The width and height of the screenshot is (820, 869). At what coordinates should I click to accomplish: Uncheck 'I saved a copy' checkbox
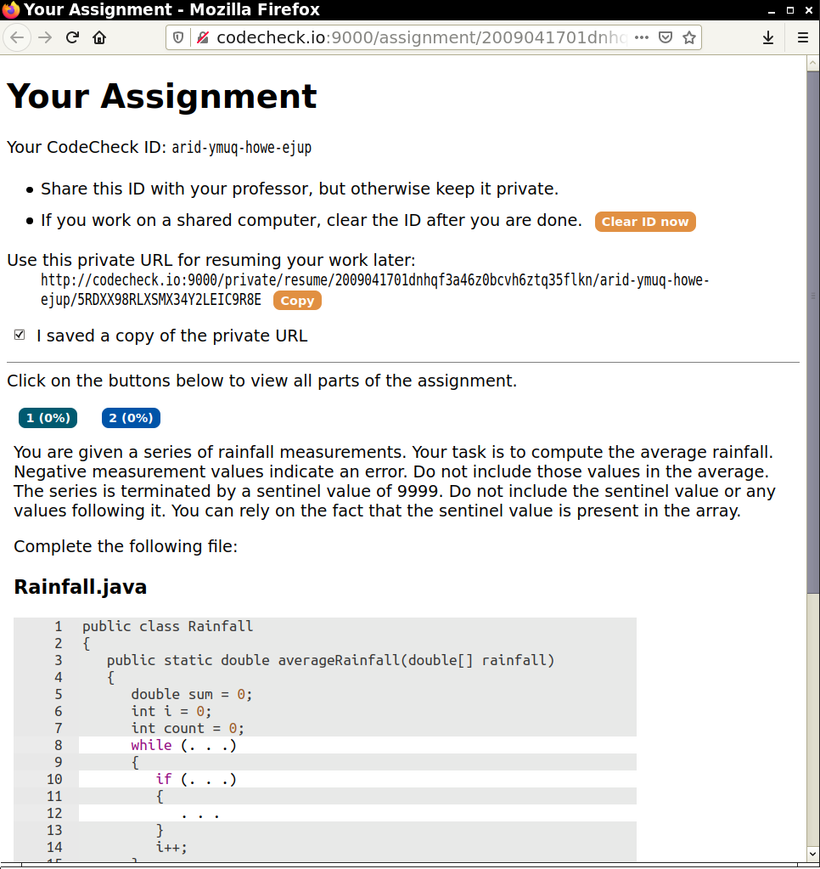tap(20, 336)
